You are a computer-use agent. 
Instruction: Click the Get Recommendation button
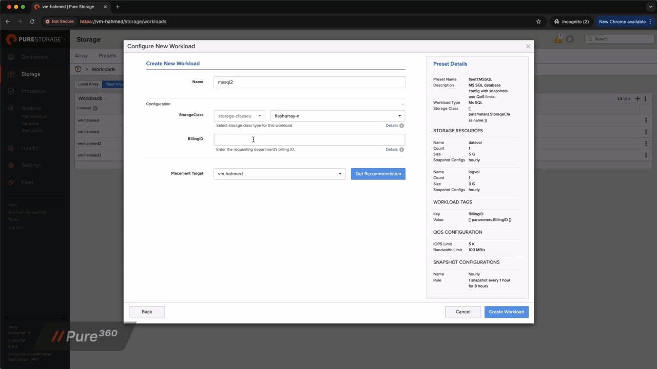(378, 173)
